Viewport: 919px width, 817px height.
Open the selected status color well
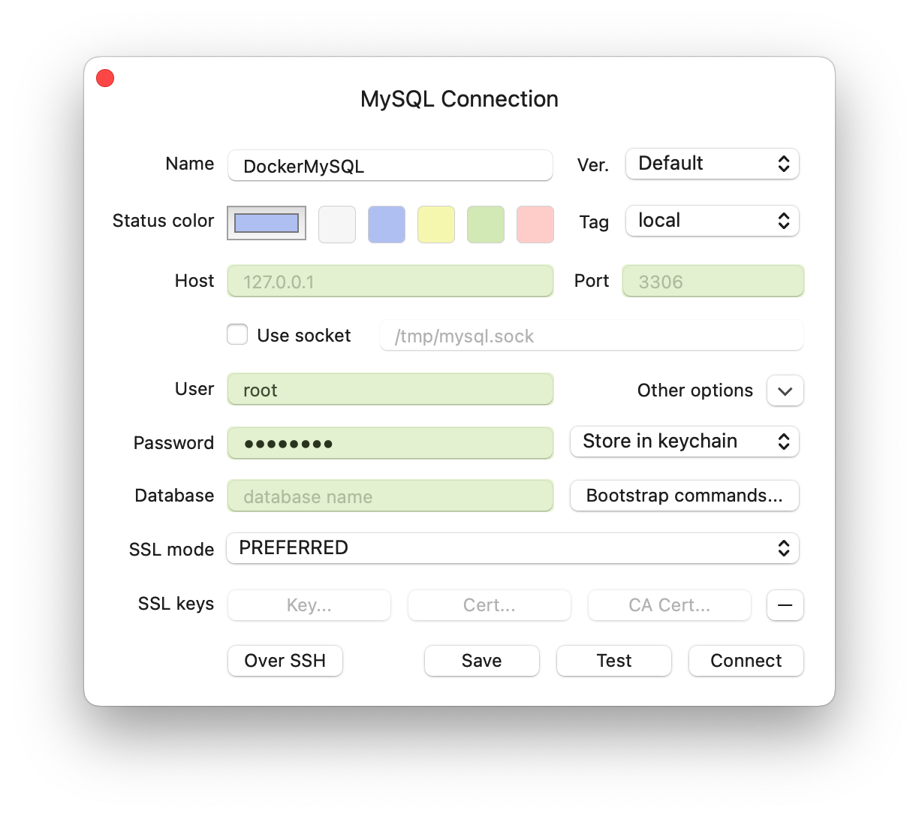click(267, 223)
